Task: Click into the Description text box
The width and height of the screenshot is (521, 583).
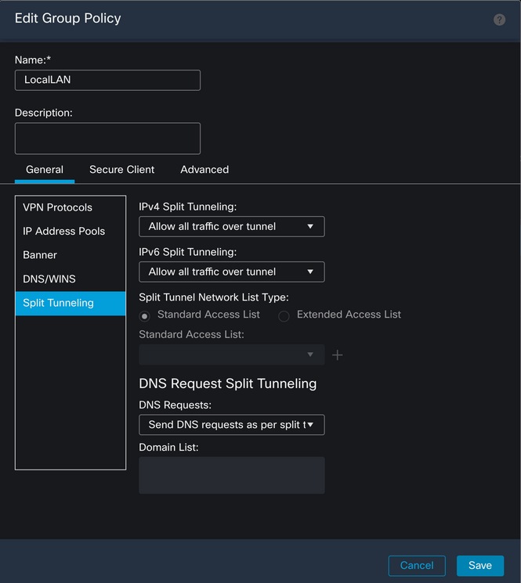Action: click(x=107, y=139)
